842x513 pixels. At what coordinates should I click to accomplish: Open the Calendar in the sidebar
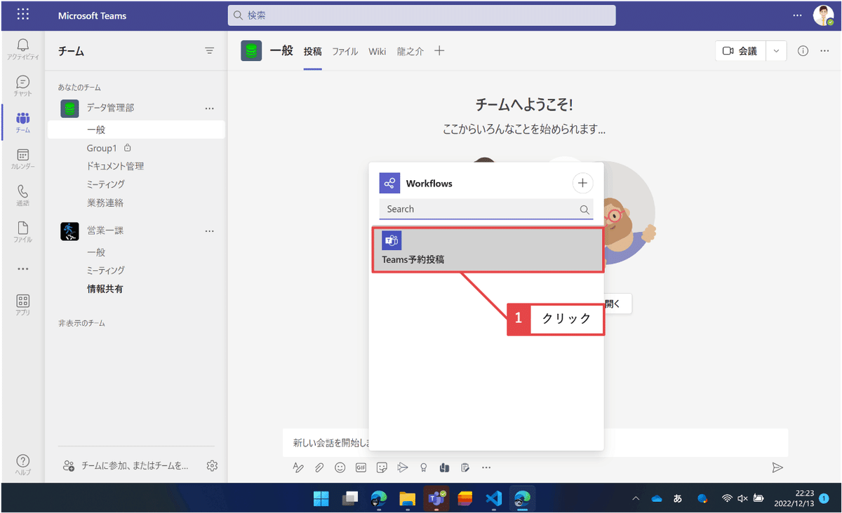(x=23, y=159)
